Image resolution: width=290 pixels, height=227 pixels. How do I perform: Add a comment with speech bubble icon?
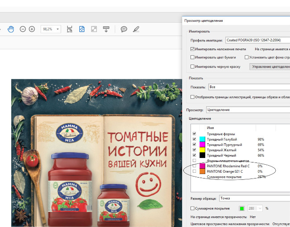click(124, 29)
